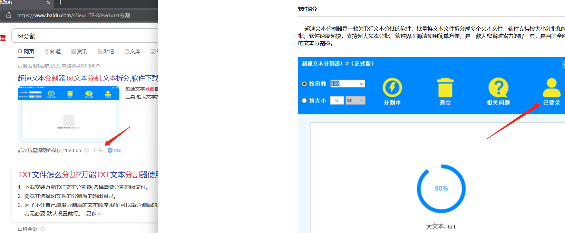The height and width of the screenshot is (233, 565).
Task: Click the Baidu search box containing txt分割
Action: (86, 36)
